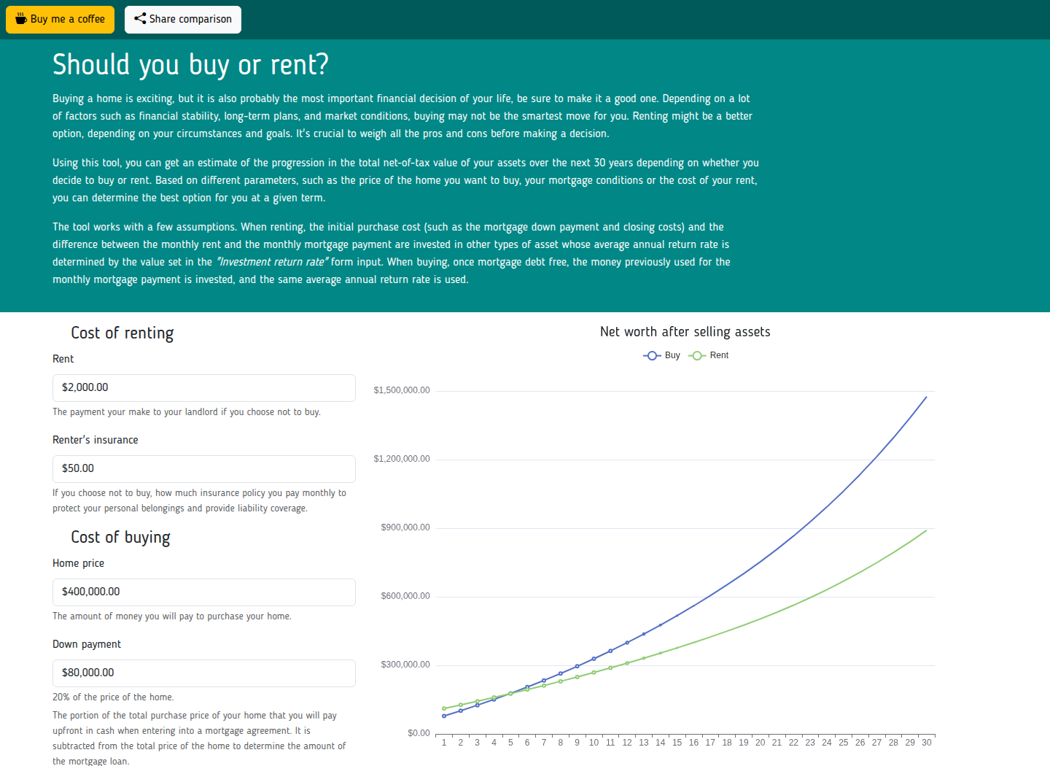Viewport: 1050px width, 766px height.
Task: Click the chart title "Net worth after selling assets"
Action: [x=685, y=332]
